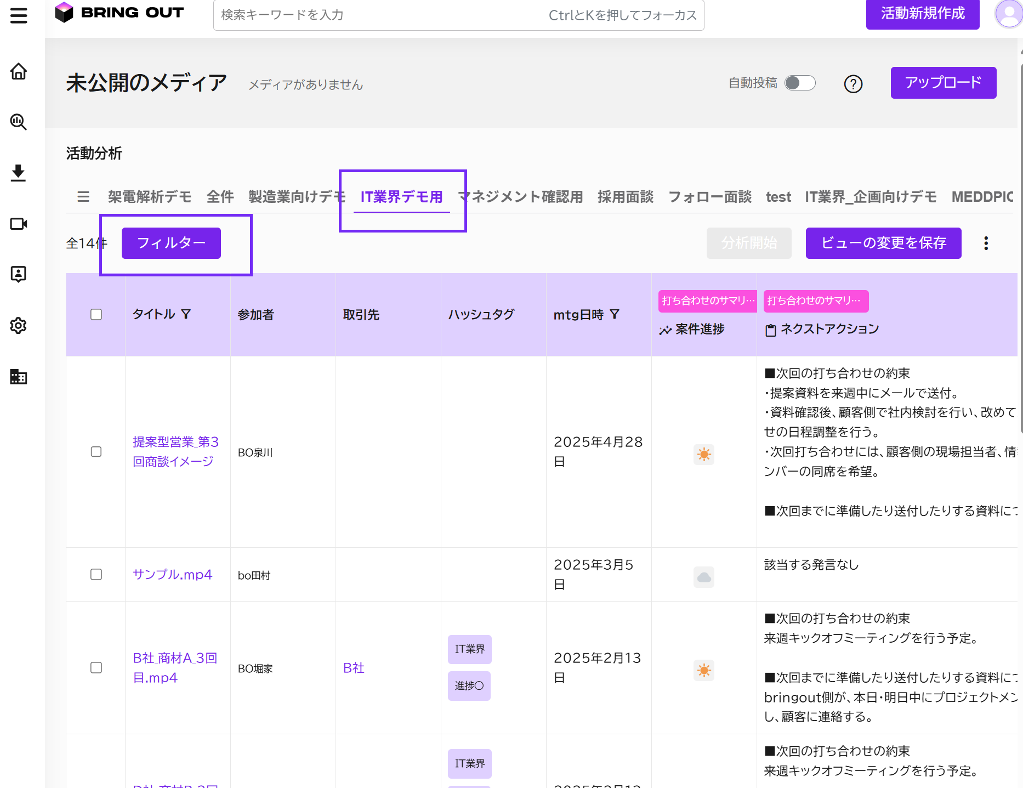This screenshot has width=1023, height=788.
Task: Open the video camera icon in the sidebar
Action: tap(19, 224)
